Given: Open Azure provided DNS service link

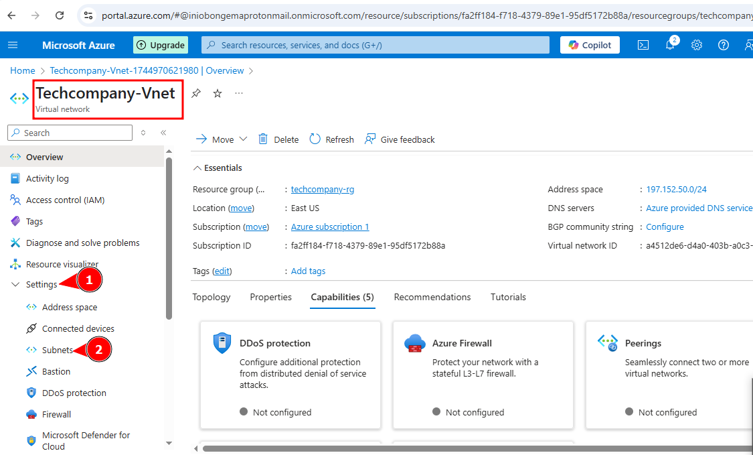Looking at the screenshot, I should click(x=699, y=208).
